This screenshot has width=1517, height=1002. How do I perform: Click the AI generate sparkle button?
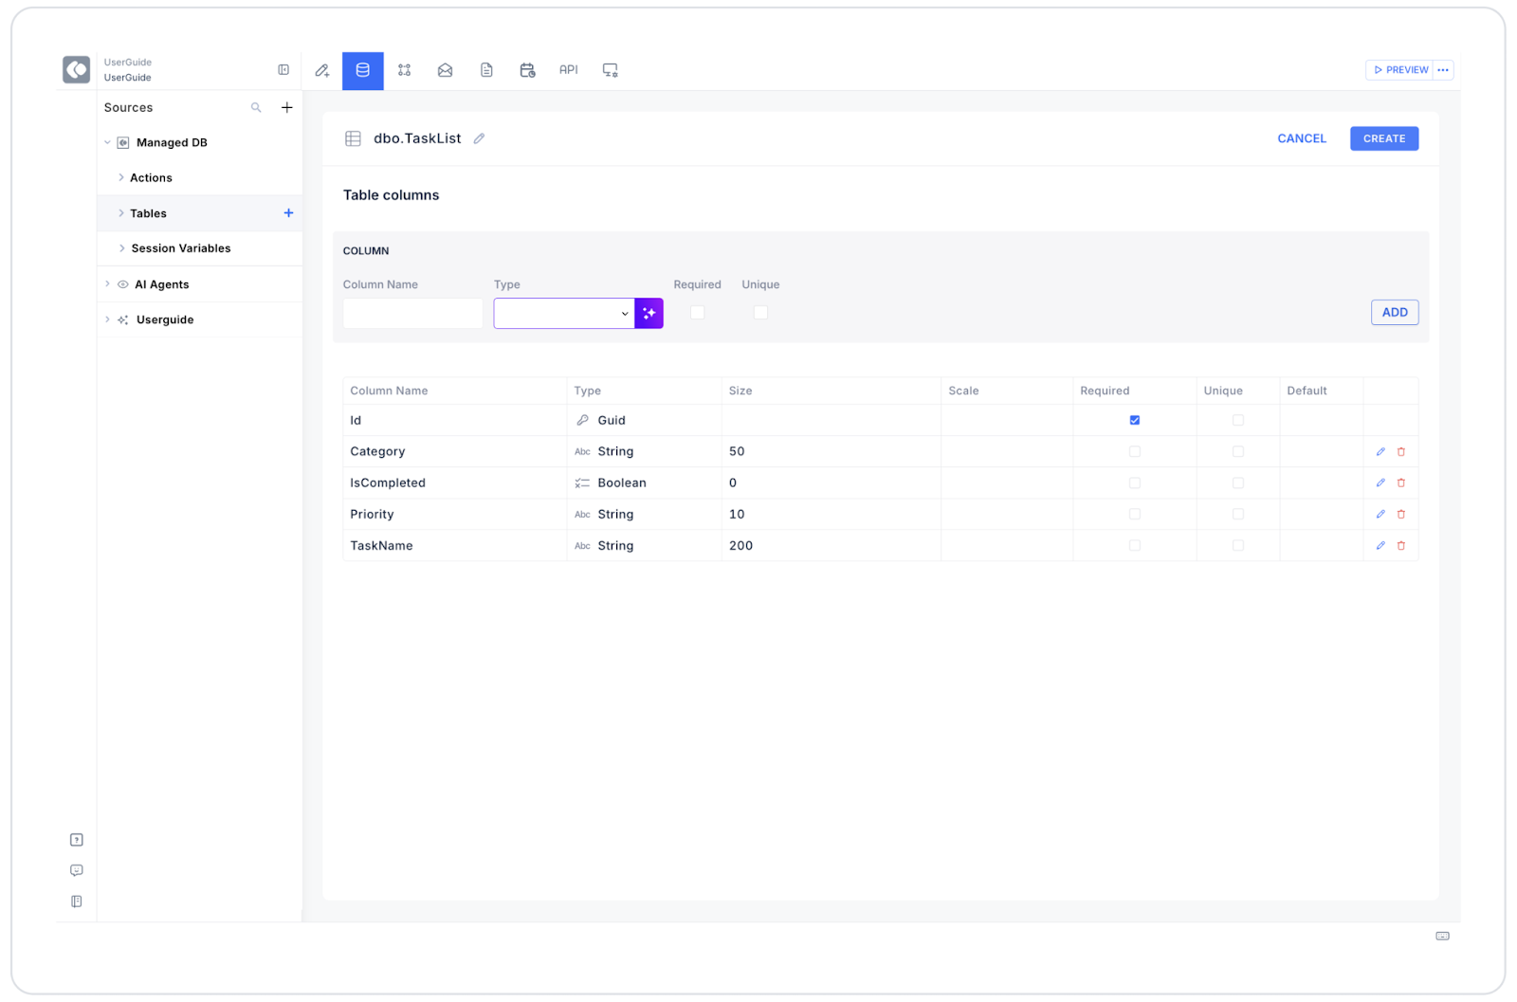(x=649, y=313)
